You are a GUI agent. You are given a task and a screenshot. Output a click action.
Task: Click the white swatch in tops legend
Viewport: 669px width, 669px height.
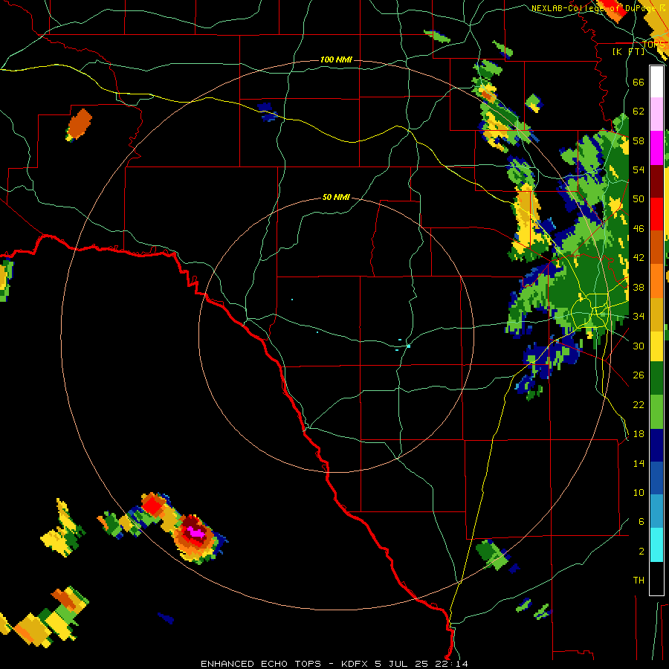click(x=656, y=82)
